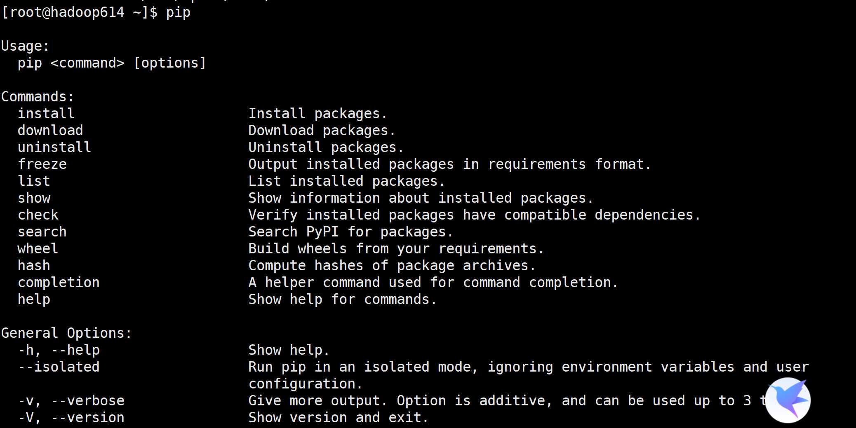Click the 'completion' command entry
The height and width of the screenshot is (428, 856).
(x=59, y=282)
